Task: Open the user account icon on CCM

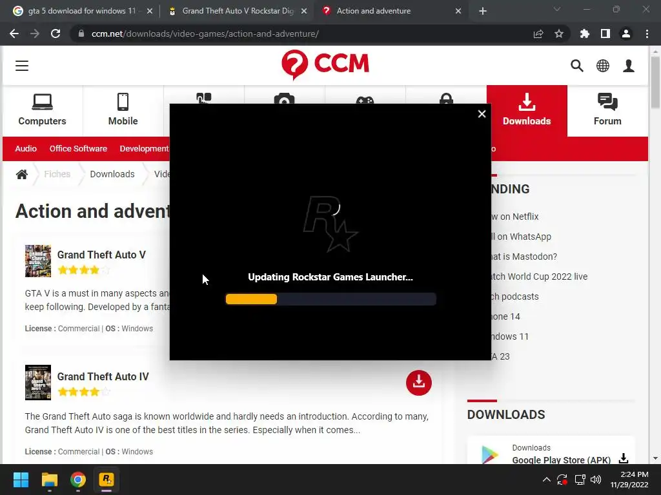Action: (x=629, y=66)
